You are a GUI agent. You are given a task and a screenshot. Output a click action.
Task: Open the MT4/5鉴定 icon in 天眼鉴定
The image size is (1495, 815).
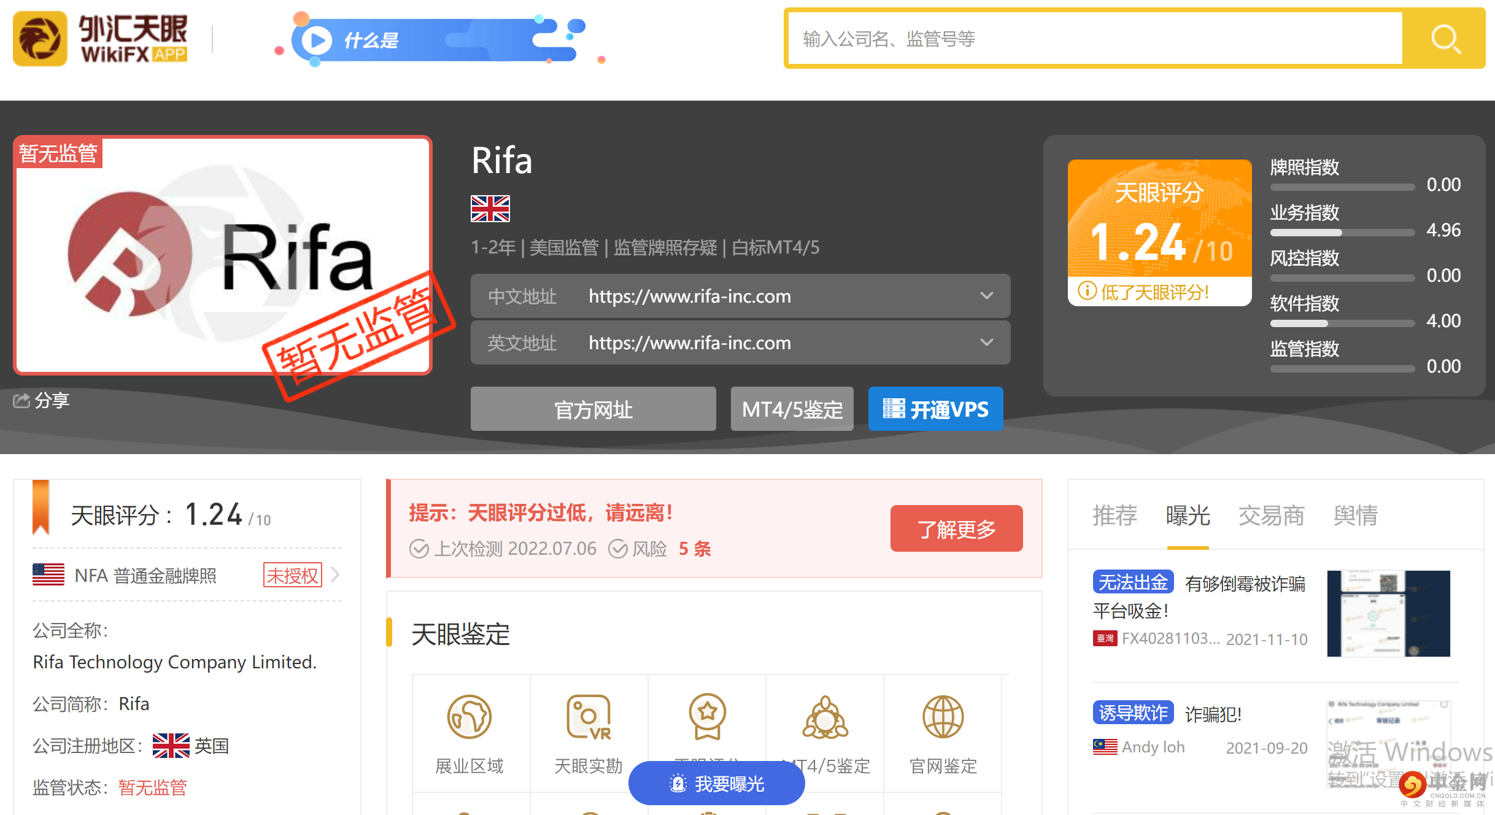(825, 716)
